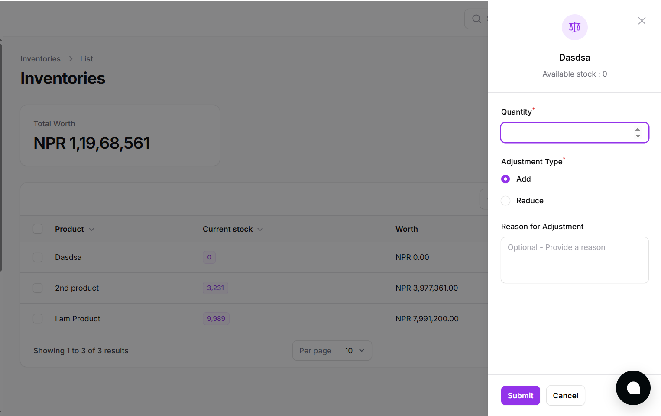Go to the Inventories breadcrumb
661x416 pixels.
coord(40,59)
